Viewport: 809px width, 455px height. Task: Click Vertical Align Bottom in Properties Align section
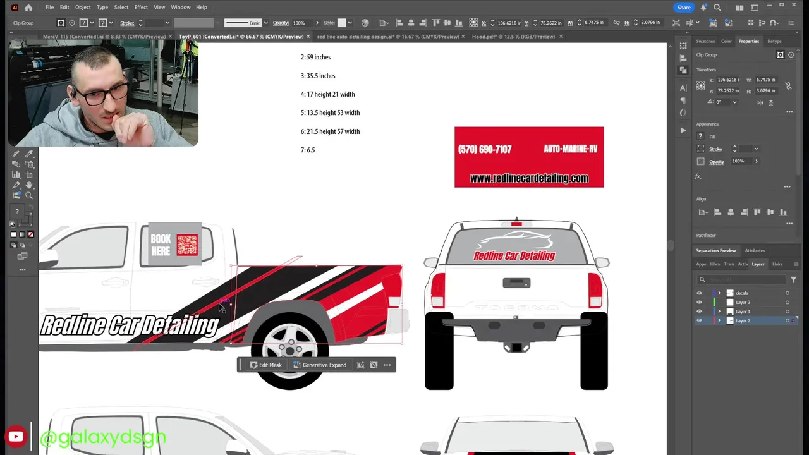pyautogui.click(x=784, y=212)
